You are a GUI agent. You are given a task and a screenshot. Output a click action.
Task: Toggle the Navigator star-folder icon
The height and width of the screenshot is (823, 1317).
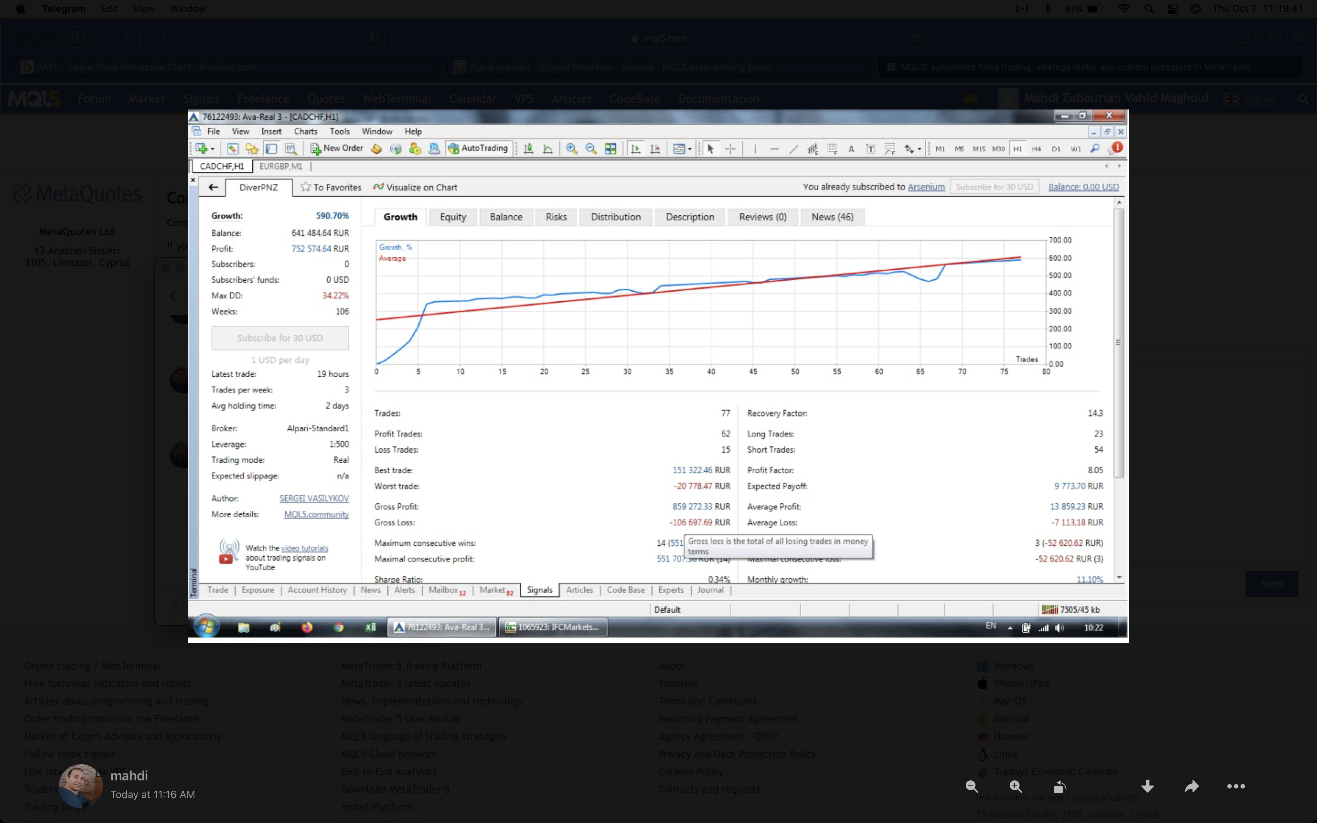point(251,148)
